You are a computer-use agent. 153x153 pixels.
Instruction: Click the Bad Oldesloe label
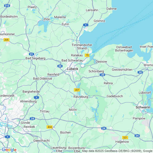43,79
